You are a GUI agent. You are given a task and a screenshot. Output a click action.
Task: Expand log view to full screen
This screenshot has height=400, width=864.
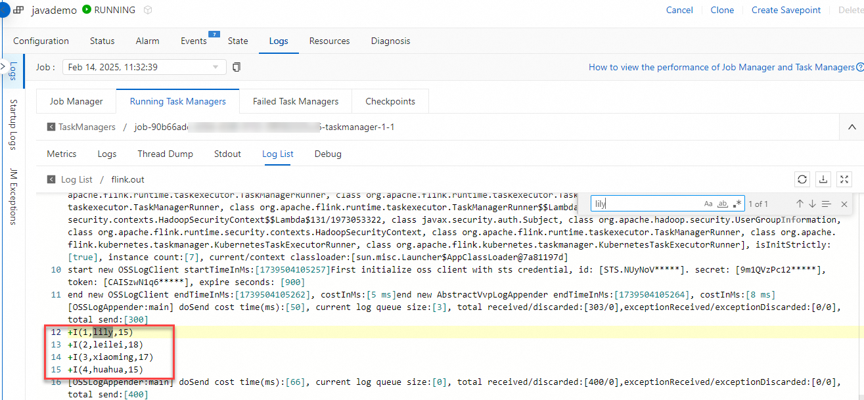tap(844, 179)
